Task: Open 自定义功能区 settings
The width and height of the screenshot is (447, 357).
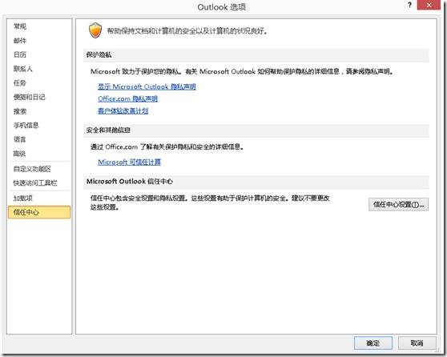Action: click(x=32, y=169)
